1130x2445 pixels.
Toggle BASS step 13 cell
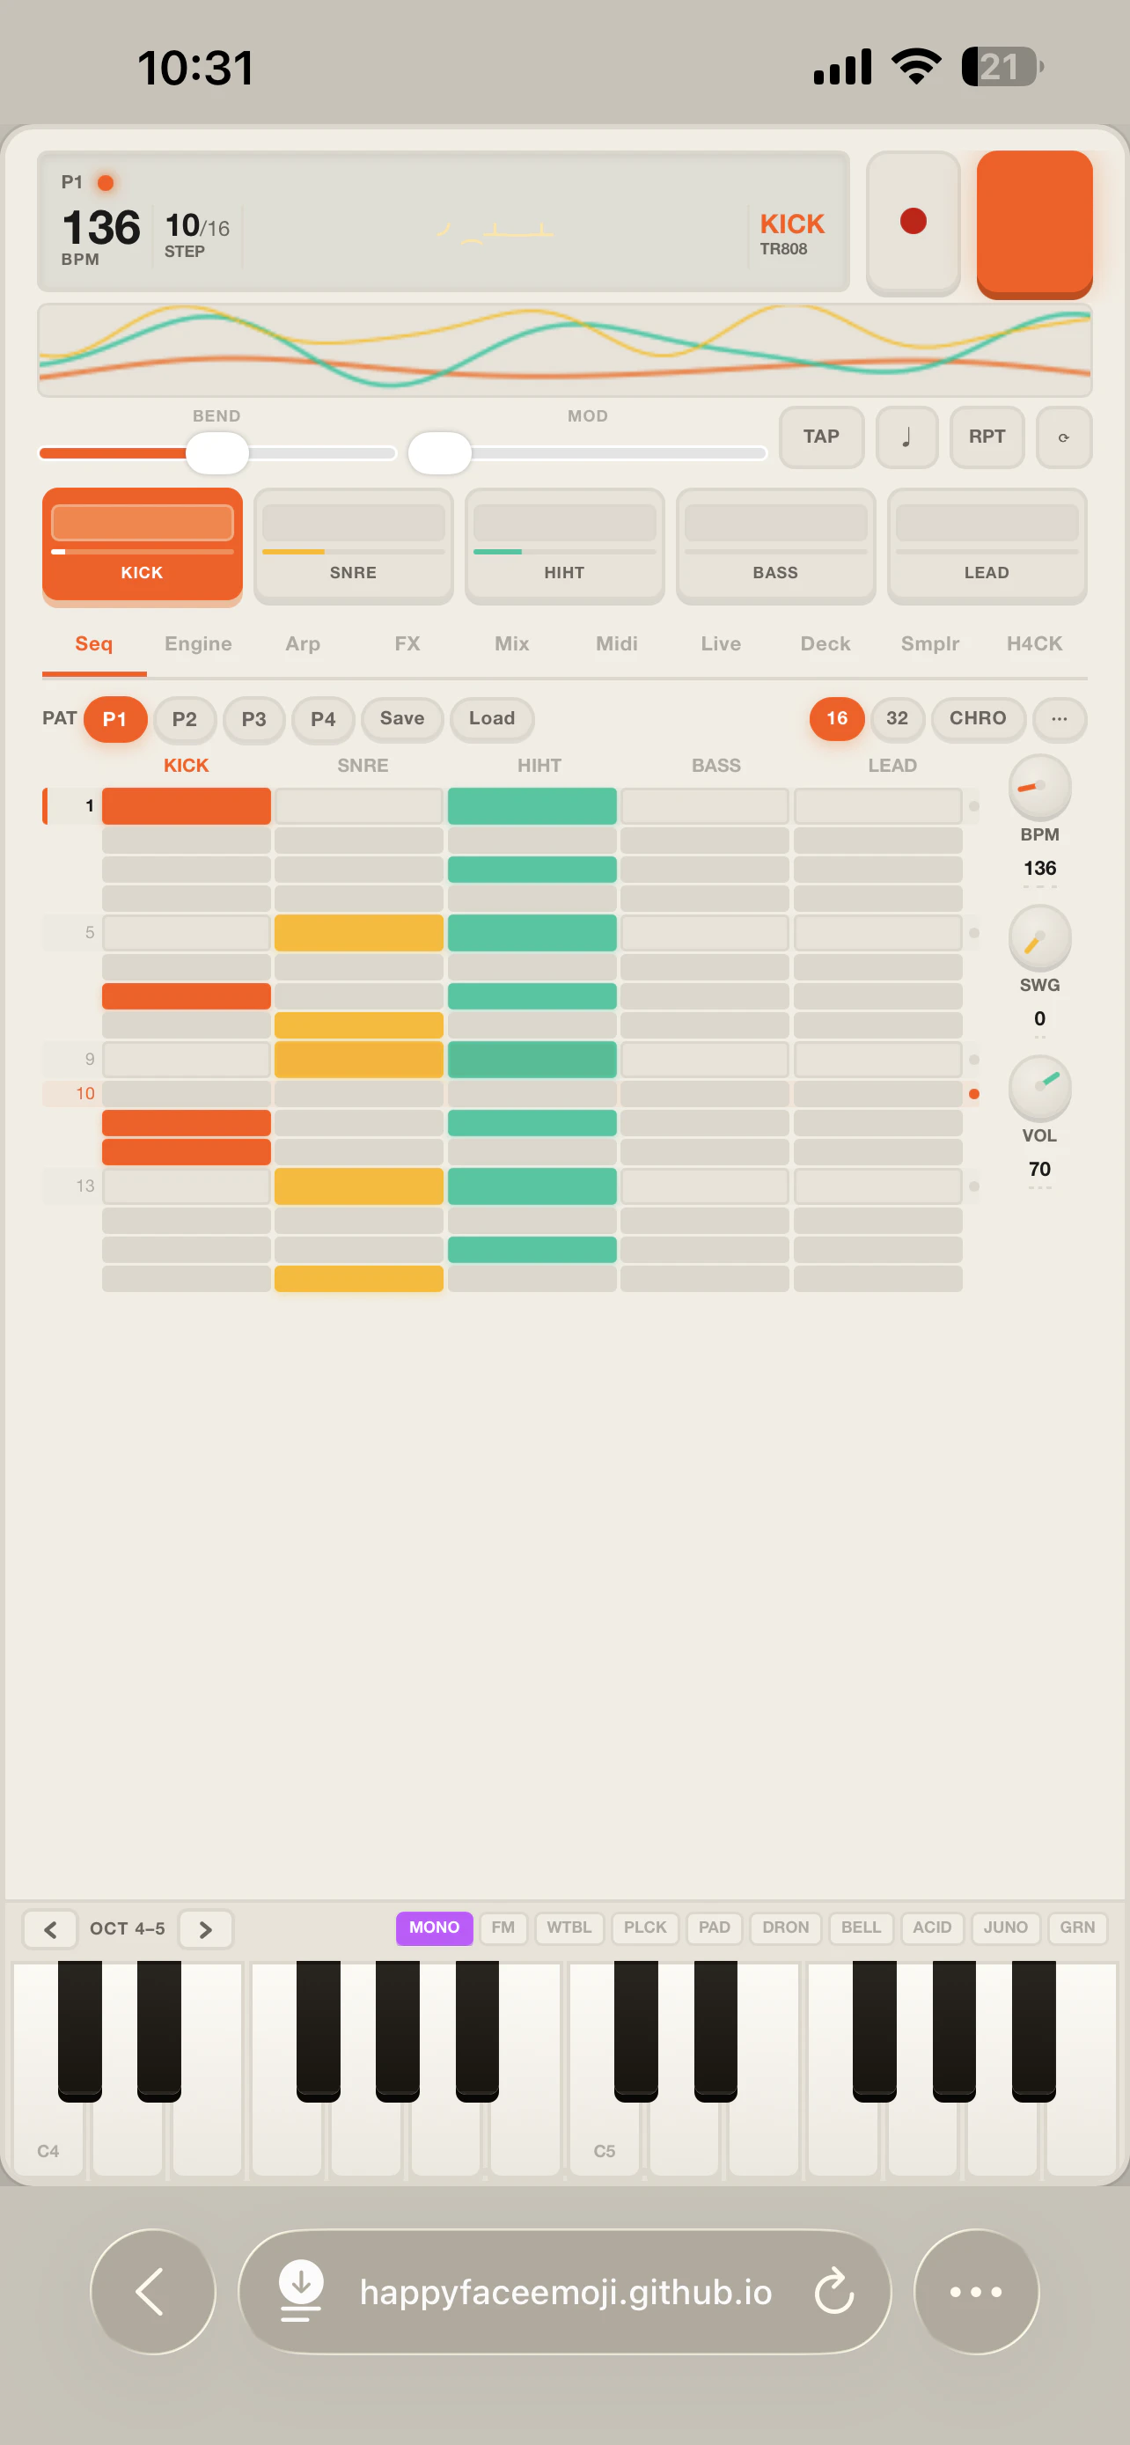pyautogui.click(x=705, y=1186)
